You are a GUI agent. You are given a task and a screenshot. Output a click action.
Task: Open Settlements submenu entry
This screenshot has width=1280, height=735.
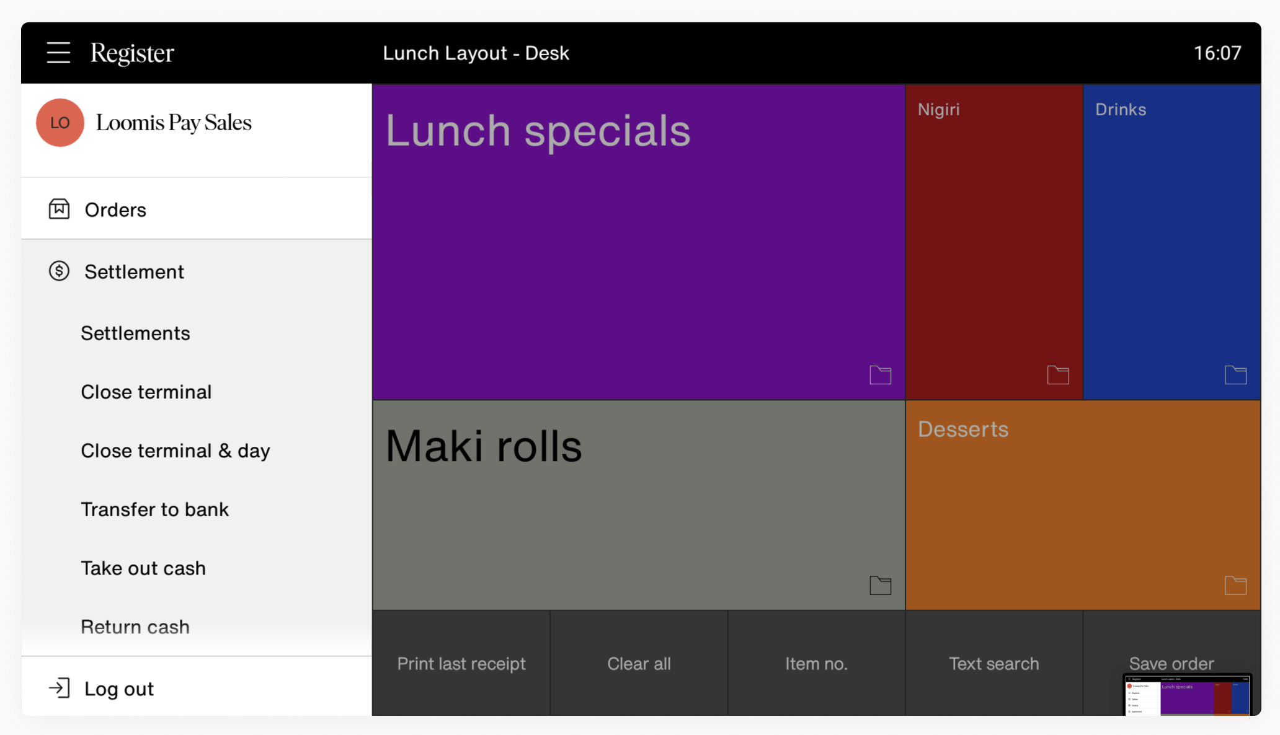pyautogui.click(x=135, y=333)
